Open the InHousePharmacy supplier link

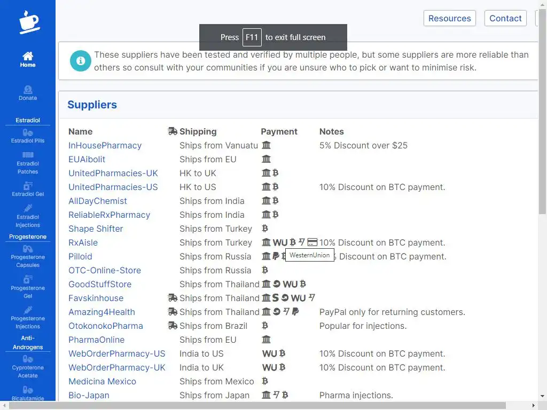pyautogui.click(x=105, y=145)
